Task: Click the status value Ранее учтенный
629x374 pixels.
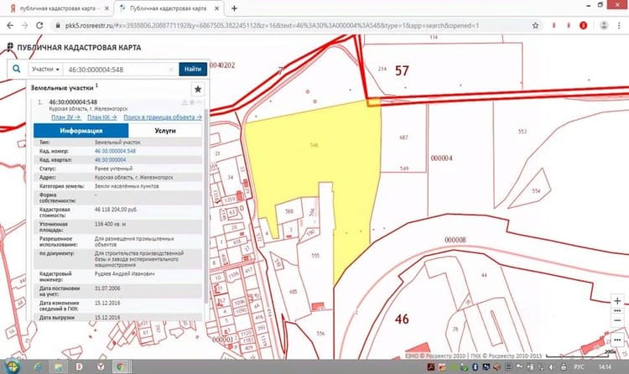Action: click(113, 169)
